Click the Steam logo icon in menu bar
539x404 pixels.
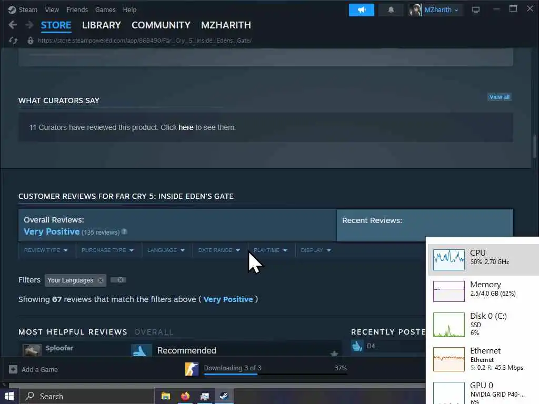tap(12, 9)
